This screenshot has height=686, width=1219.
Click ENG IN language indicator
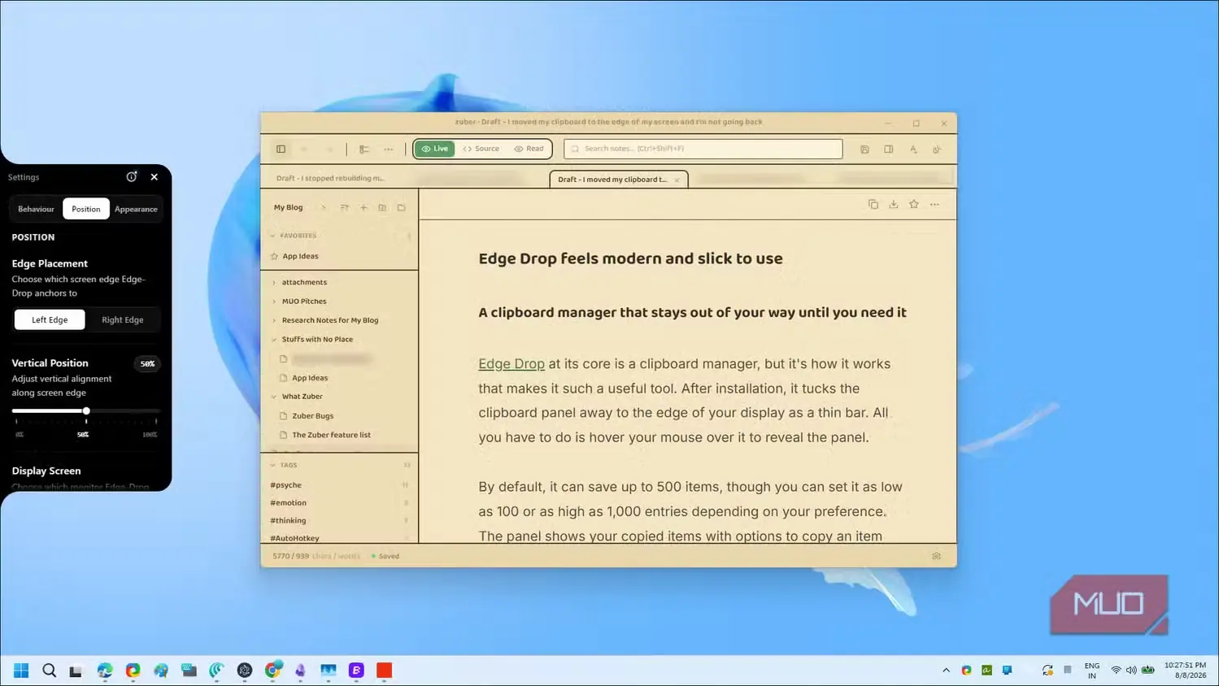point(1092,671)
